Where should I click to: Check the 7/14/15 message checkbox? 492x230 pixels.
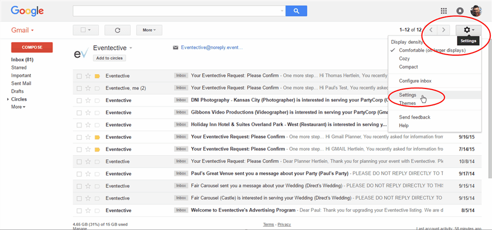point(79,149)
